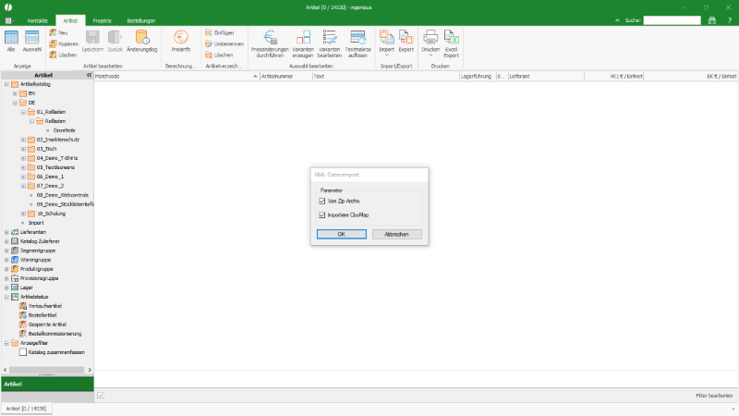The width and height of the screenshot is (739, 416).
Task: Uncheck Importiere CboMap checkbox
Action: pos(322,215)
